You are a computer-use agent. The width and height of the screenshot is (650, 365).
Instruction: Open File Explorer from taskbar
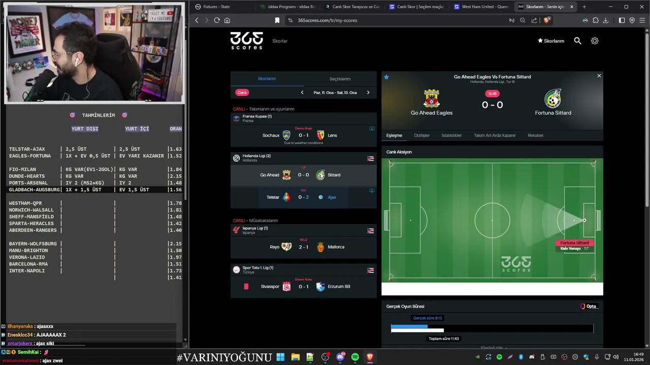tap(295, 357)
